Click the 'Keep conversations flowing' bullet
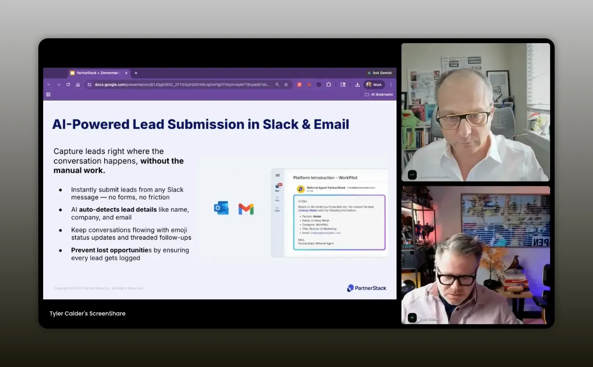Image resolution: width=593 pixels, height=367 pixels. [x=131, y=234]
